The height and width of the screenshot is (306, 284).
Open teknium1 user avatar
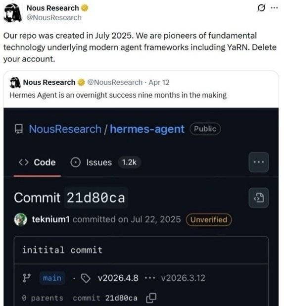point(20,219)
